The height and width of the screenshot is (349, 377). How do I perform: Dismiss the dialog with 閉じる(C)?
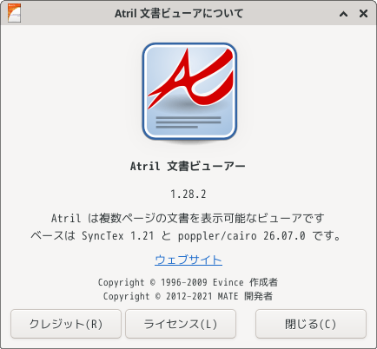coord(311,324)
